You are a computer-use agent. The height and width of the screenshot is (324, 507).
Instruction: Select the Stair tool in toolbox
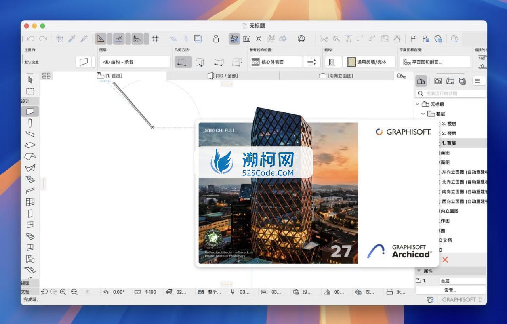[30, 179]
